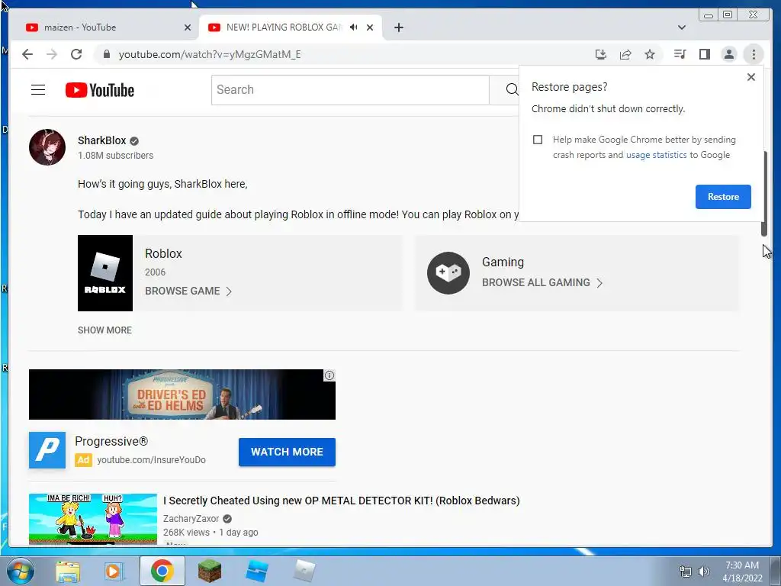Dismiss the Restore pages popup
The width and height of the screenshot is (781, 586).
click(x=751, y=77)
